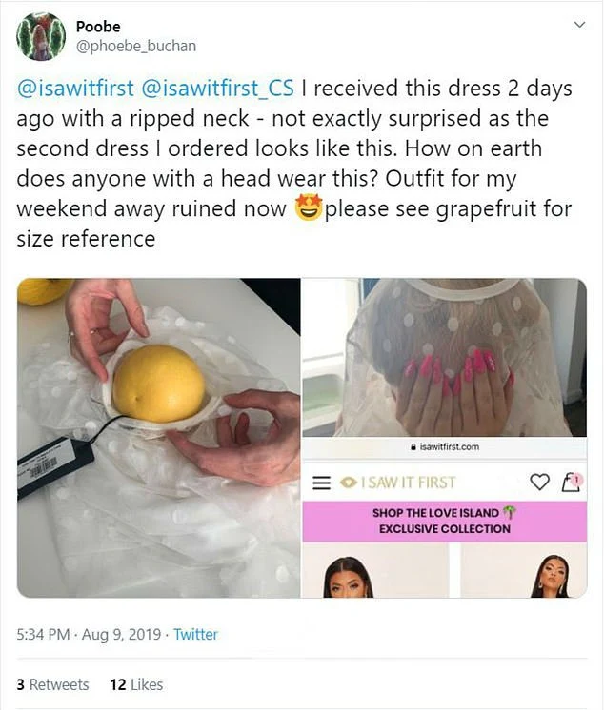
Task: Tap the heart wishlist icon
Action: click(539, 483)
